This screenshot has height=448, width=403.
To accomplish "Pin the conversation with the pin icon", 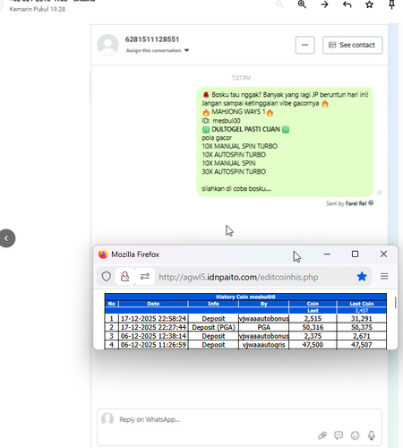I will (391, 4).
